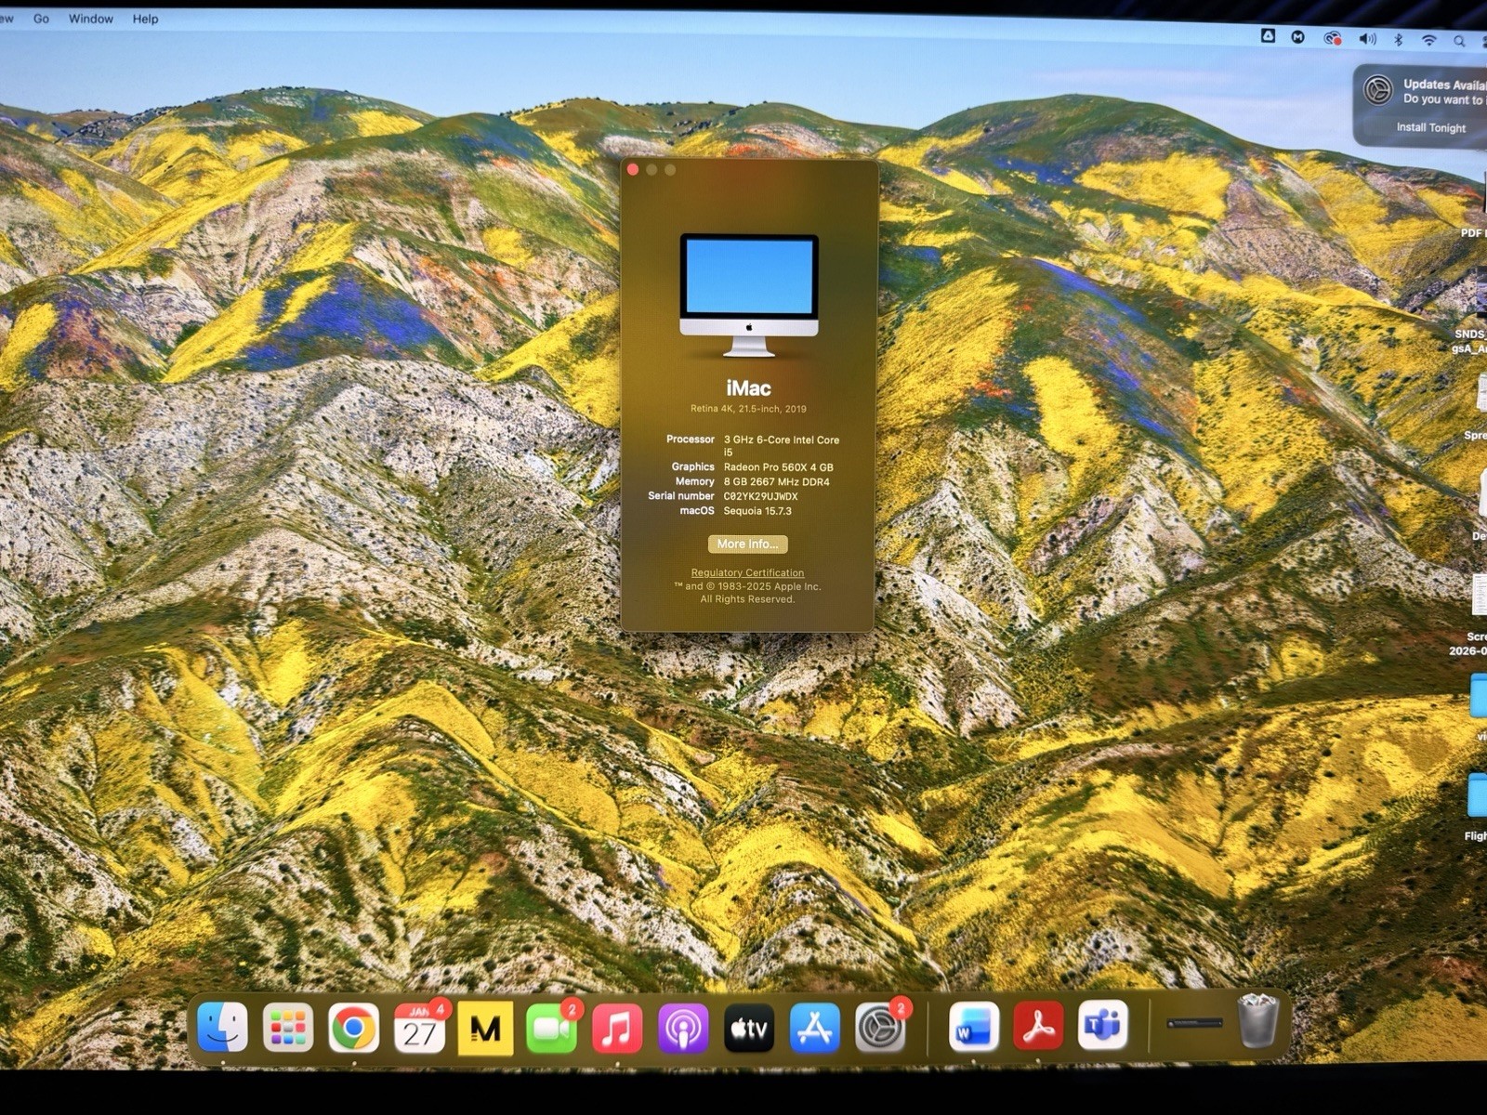Screen dimensions: 1487x1115
Task: Open the Trash in the Dock
Action: 1259,1021
